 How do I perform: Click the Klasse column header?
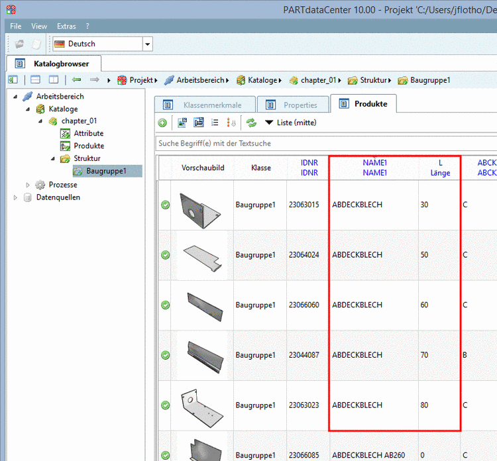(261, 168)
